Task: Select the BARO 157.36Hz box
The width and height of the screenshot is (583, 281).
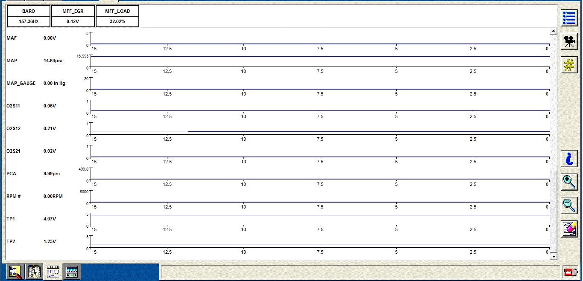Action: point(29,16)
